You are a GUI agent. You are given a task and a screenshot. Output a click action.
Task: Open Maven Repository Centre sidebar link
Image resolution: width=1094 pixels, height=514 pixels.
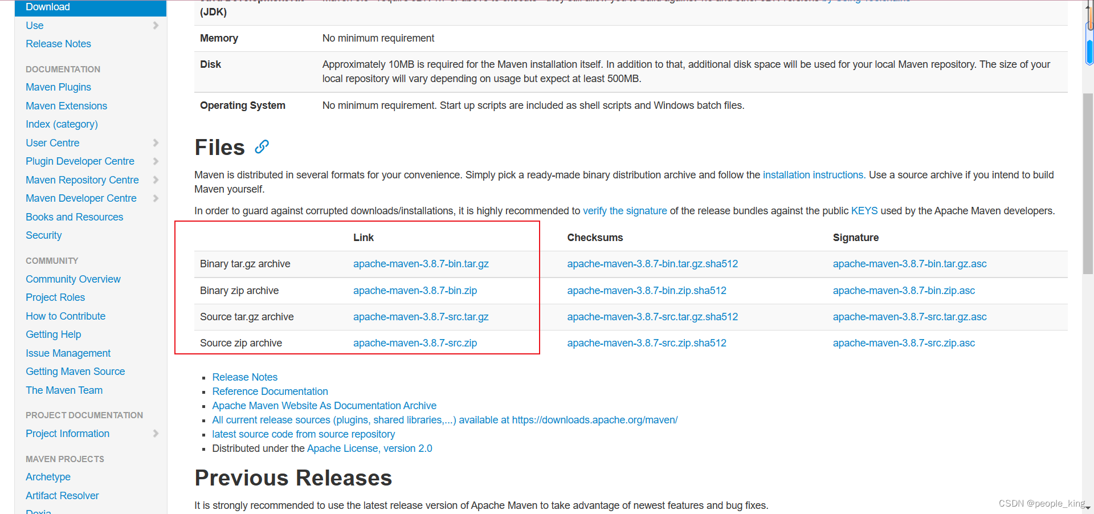[x=82, y=180]
